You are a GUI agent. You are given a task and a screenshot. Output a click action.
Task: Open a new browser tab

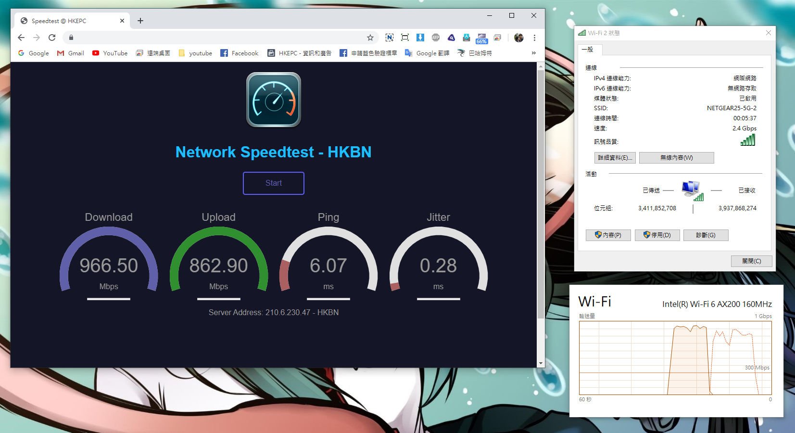140,21
